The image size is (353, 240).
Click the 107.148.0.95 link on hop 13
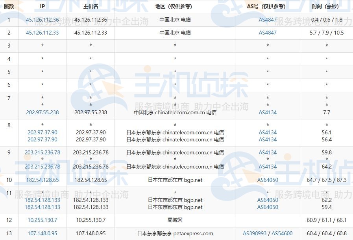(42, 233)
